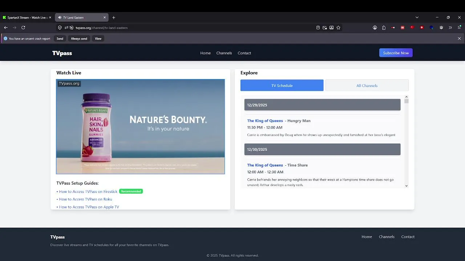Open How to Access TVPass on Roku
This screenshot has width=465, height=261.
85,199
